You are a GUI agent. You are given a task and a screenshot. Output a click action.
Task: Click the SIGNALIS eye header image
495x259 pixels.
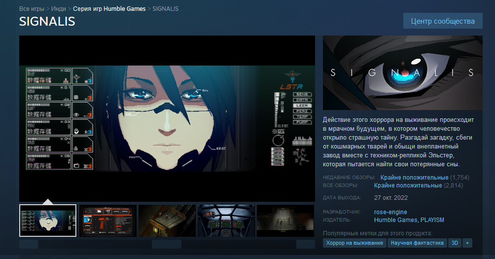402,73
